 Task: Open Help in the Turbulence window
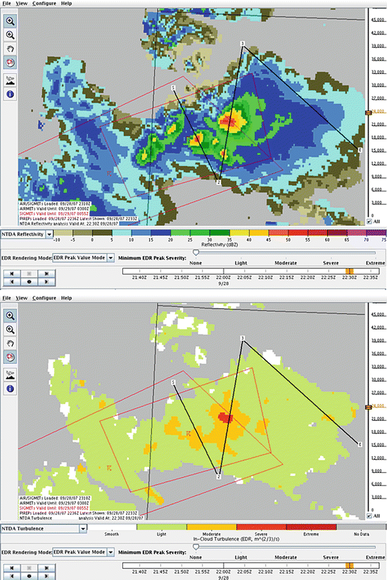(66, 298)
